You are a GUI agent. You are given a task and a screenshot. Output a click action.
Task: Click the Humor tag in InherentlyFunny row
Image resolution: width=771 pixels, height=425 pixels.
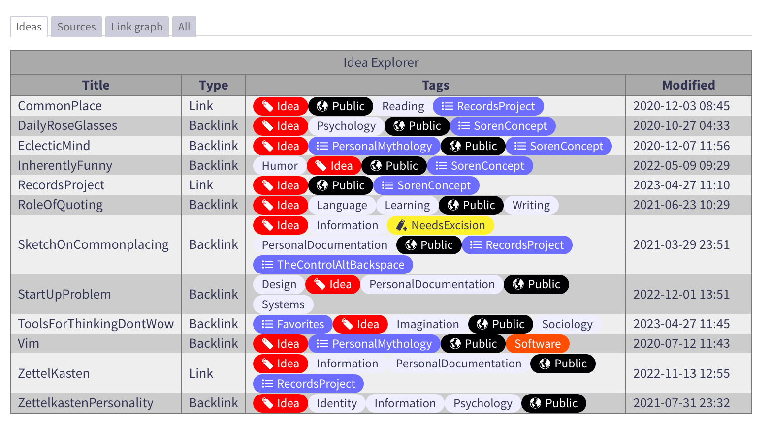tap(280, 166)
